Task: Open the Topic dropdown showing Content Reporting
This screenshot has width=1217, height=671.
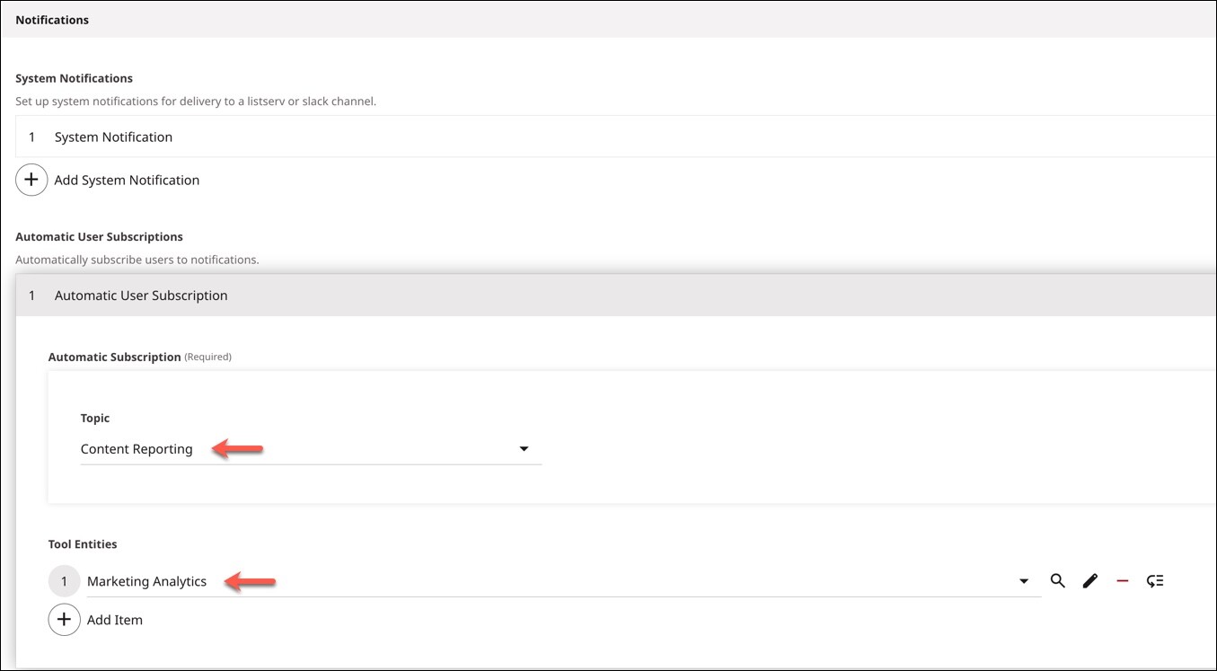Action: coord(524,448)
